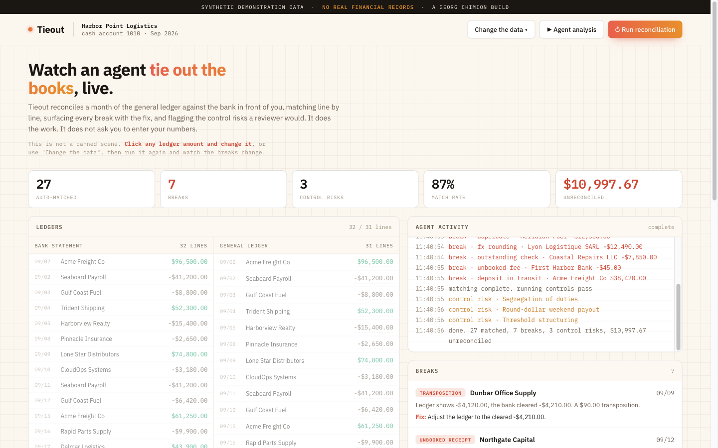Edit ledger CloudOps Systems -$3,180.00 amount
Viewport: 718px width, 448px height.
(x=375, y=377)
